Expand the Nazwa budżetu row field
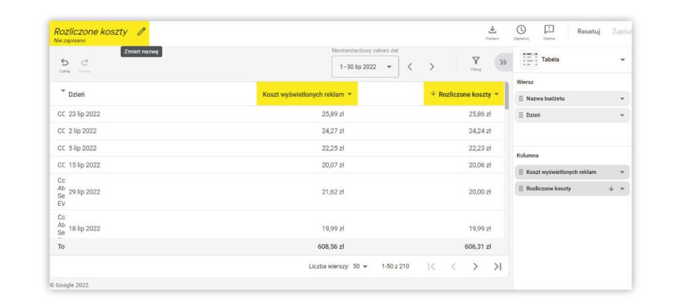This screenshot has width=680, height=306. (x=622, y=99)
